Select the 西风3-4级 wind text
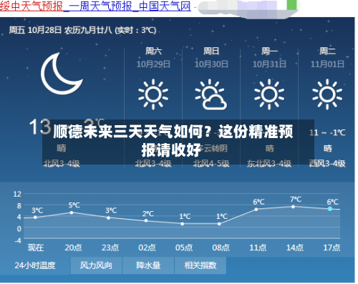This screenshot has width=358, height=284. point(327,163)
